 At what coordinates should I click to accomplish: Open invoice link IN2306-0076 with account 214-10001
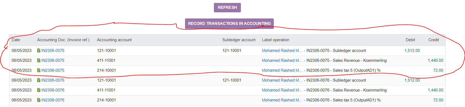pyautogui.click(x=53, y=100)
